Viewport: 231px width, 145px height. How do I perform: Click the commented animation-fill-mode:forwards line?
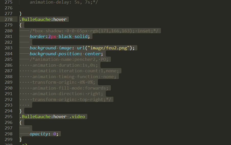70,88
